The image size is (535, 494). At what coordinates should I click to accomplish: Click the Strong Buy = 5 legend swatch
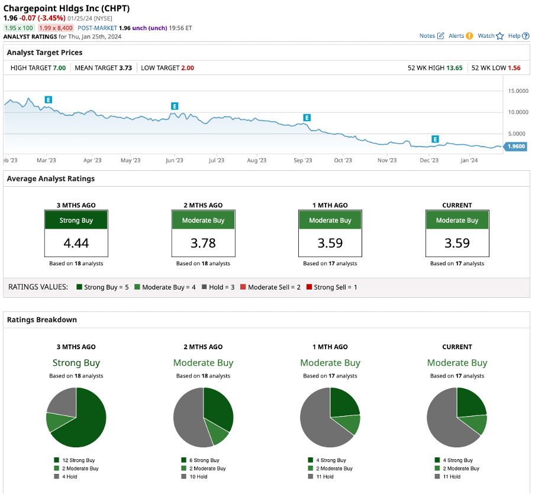[79, 287]
